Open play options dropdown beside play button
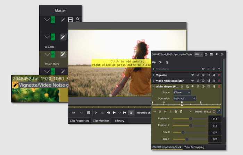This screenshot has height=155, width=243. tap(119, 113)
